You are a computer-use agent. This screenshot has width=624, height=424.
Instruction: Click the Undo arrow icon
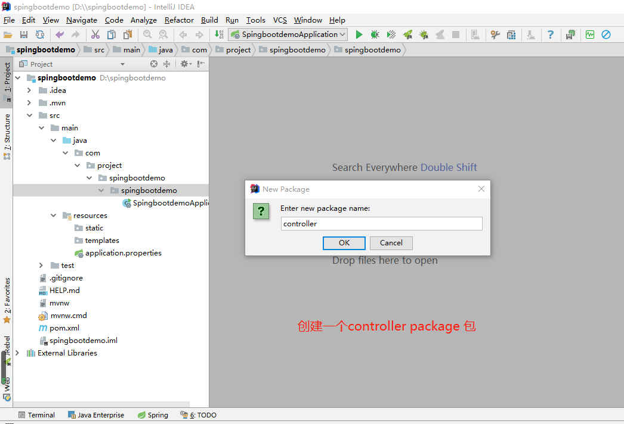point(60,35)
